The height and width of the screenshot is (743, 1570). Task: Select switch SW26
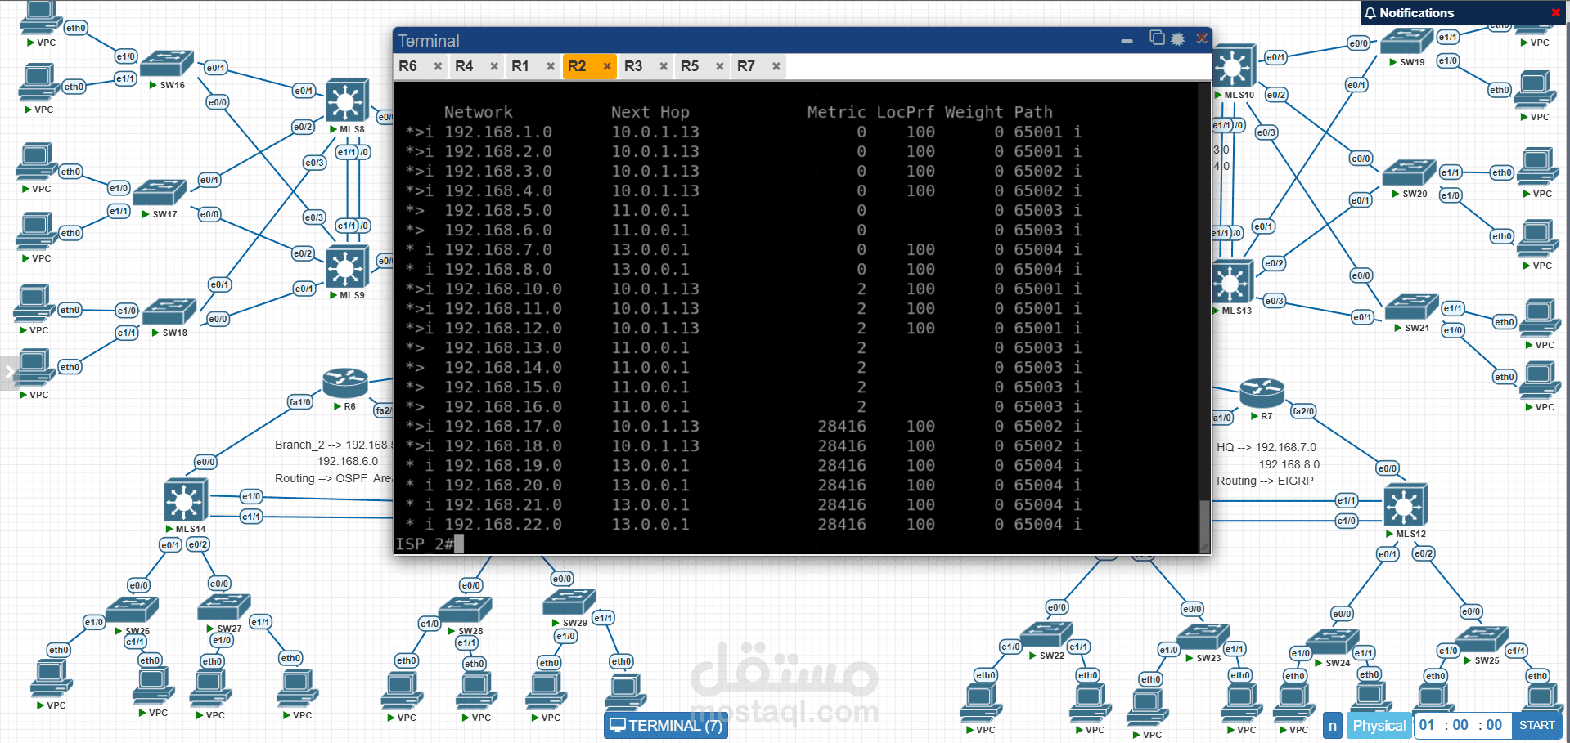pyautogui.click(x=132, y=610)
